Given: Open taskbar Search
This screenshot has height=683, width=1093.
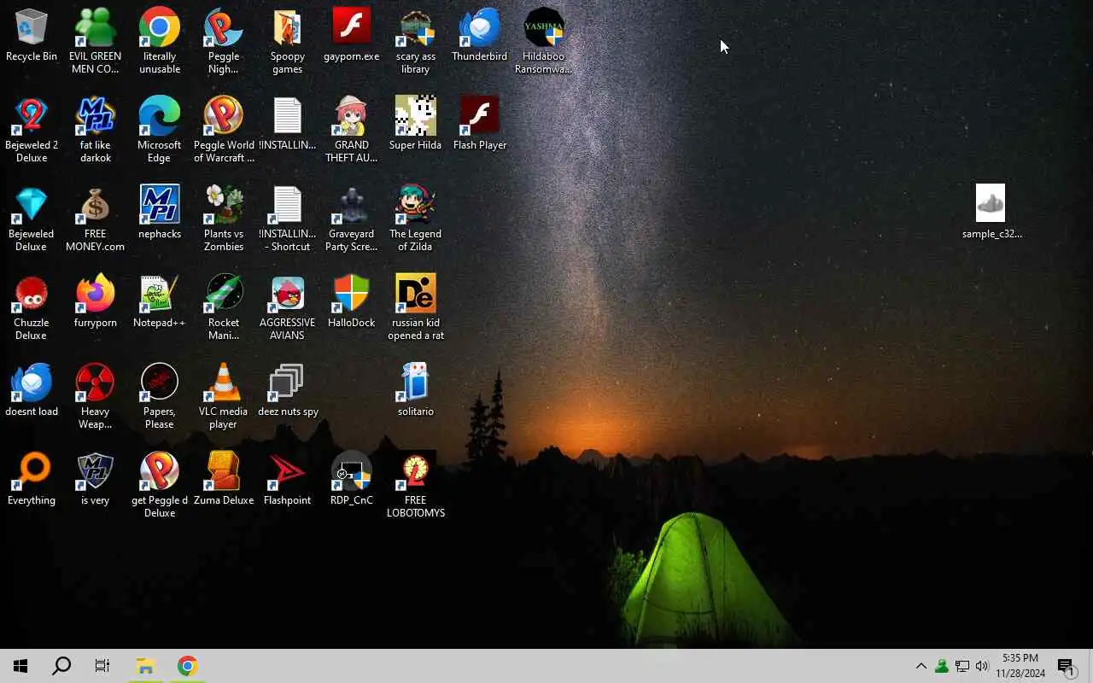Looking at the screenshot, I should point(61,666).
